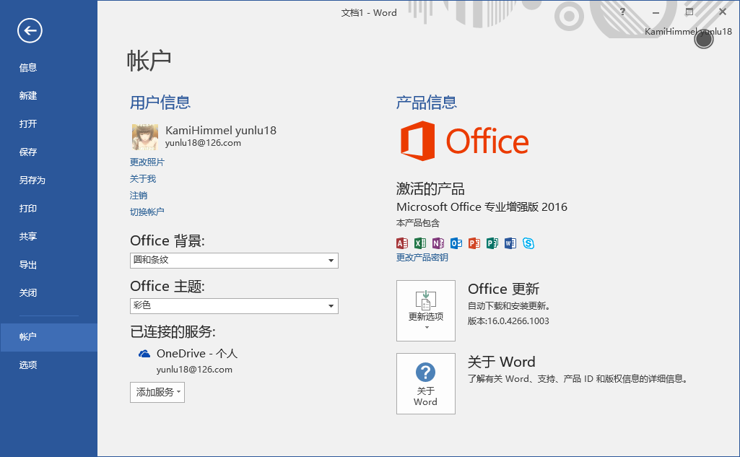Click the OneDrive - 个人 service entry
The image size is (740, 457).
click(x=197, y=354)
